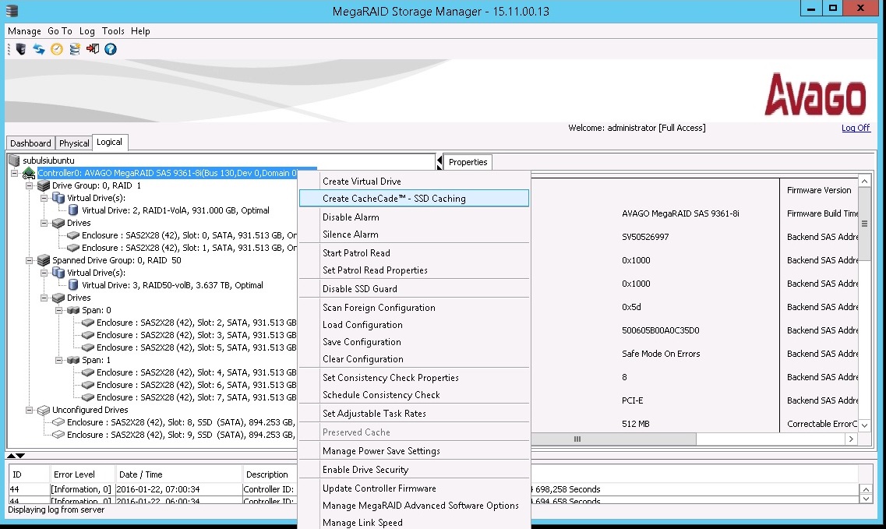This screenshot has width=886, height=529.
Task: Click the clock icon in the toolbar
Action: coord(57,49)
